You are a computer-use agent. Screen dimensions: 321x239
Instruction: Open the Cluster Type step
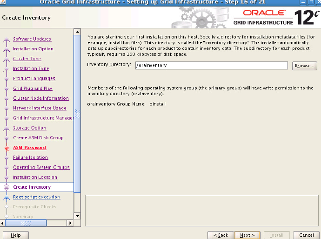(x=27, y=59)
